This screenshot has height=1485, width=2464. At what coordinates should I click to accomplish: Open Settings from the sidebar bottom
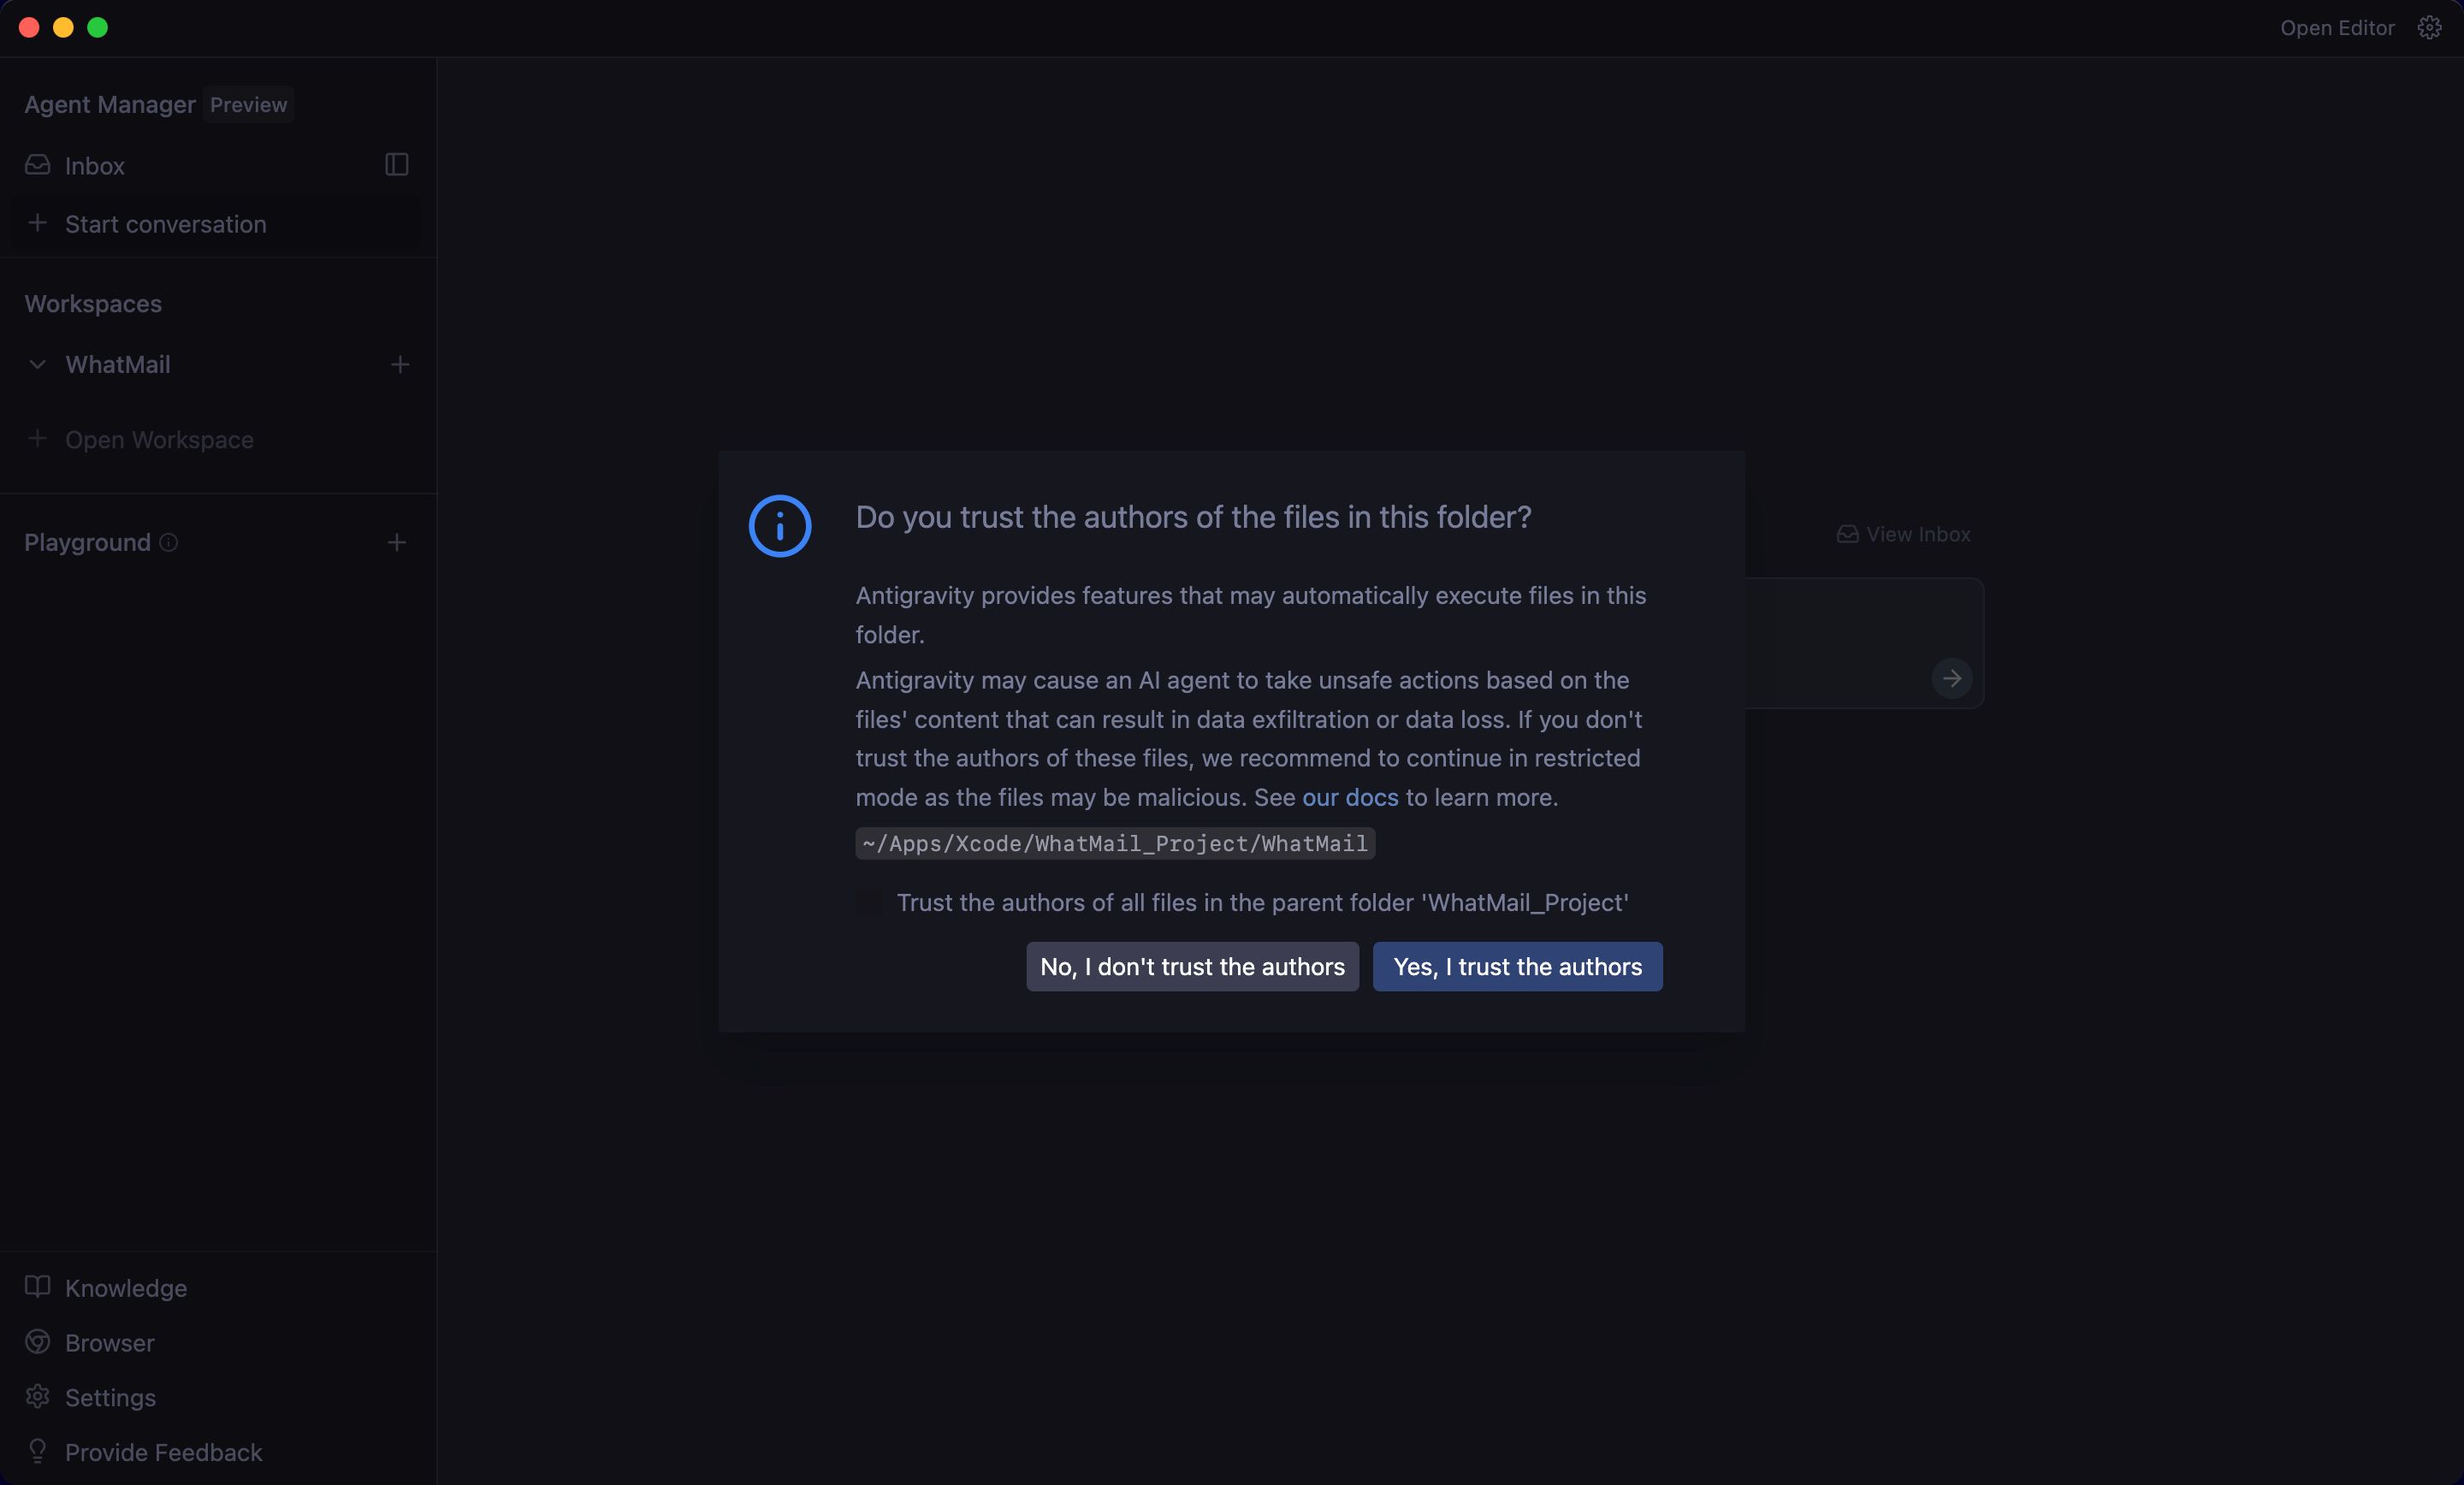(110, 1397)
